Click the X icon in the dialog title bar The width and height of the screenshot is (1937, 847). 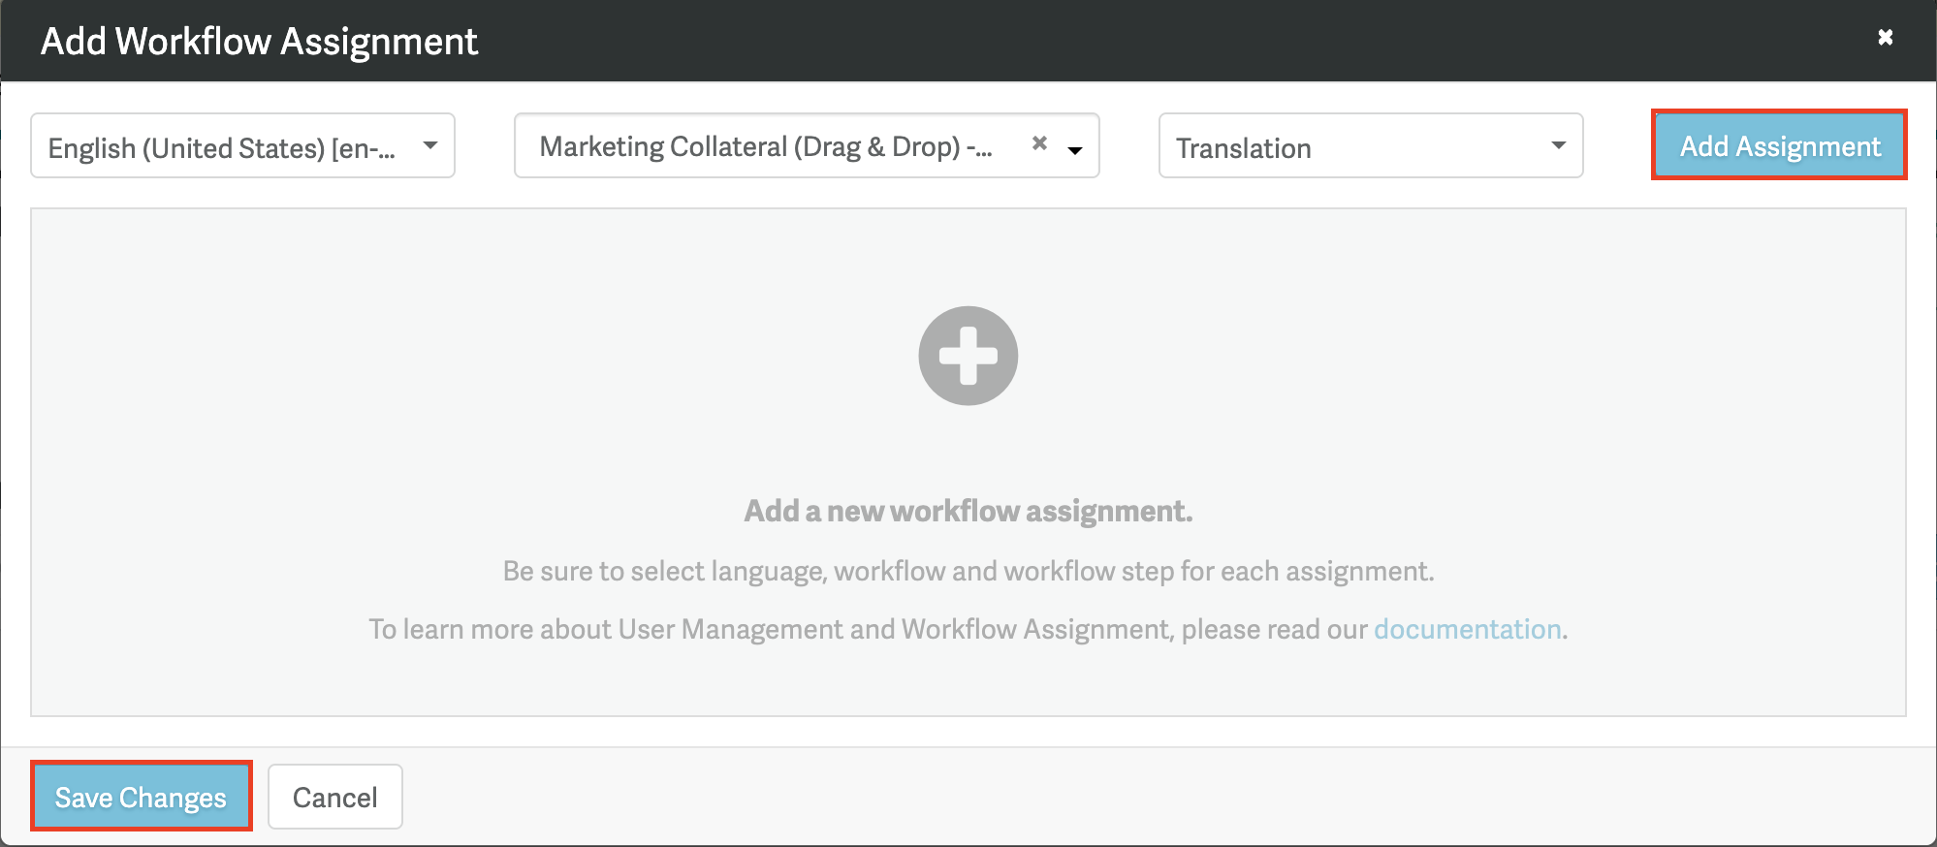pos(1885,37)
